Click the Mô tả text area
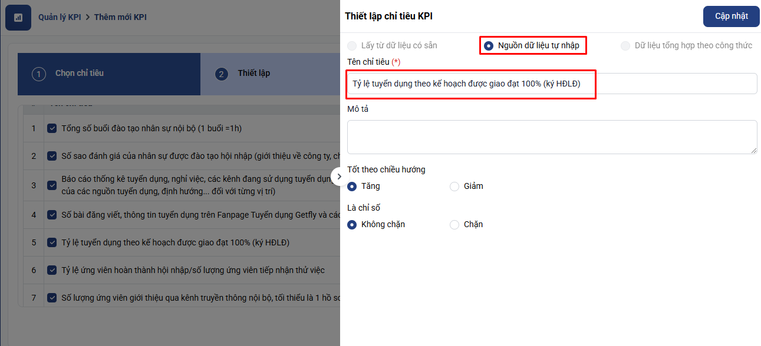 point(552,137)
